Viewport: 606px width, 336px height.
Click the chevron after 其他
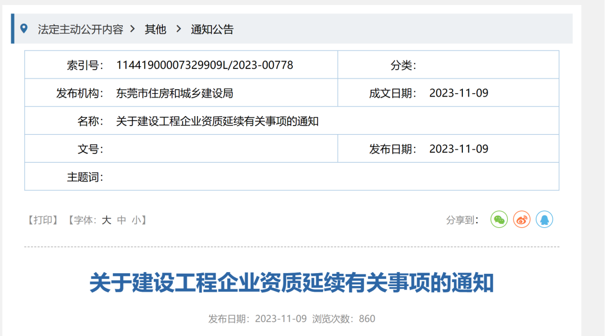(x=178, y=29)
